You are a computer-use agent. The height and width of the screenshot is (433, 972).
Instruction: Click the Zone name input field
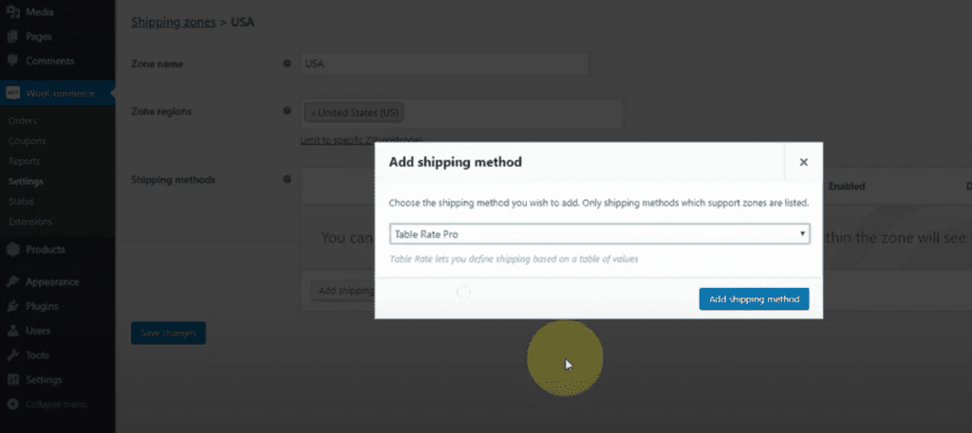point(444,63)
